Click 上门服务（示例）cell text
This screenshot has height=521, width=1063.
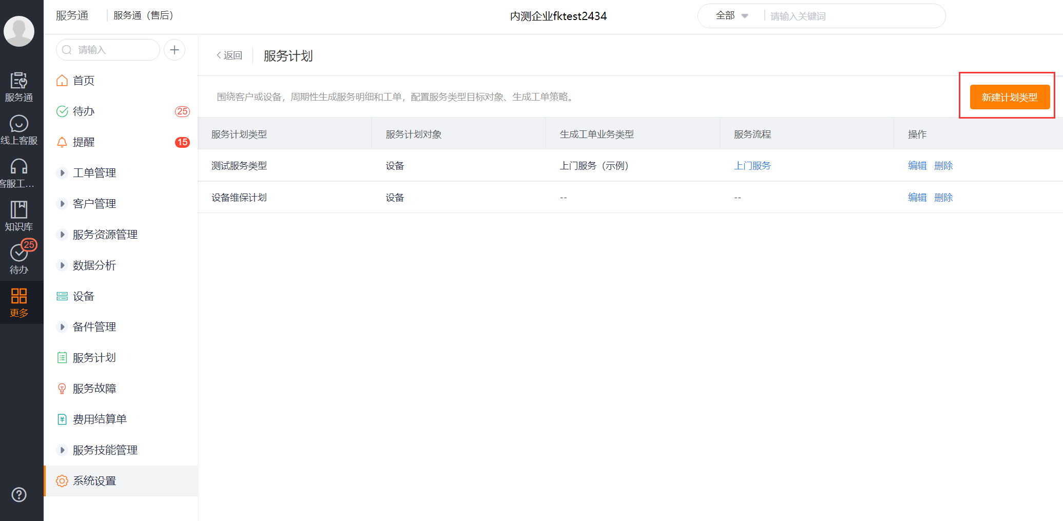594,166
